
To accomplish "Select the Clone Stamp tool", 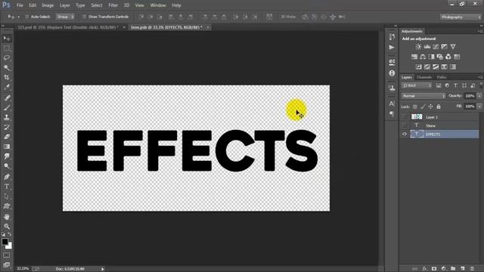I will click(x=7, y=117).
